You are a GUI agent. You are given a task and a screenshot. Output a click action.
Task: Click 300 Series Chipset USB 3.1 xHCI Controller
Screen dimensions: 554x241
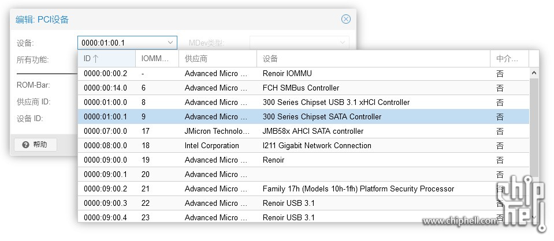point(336,102)
